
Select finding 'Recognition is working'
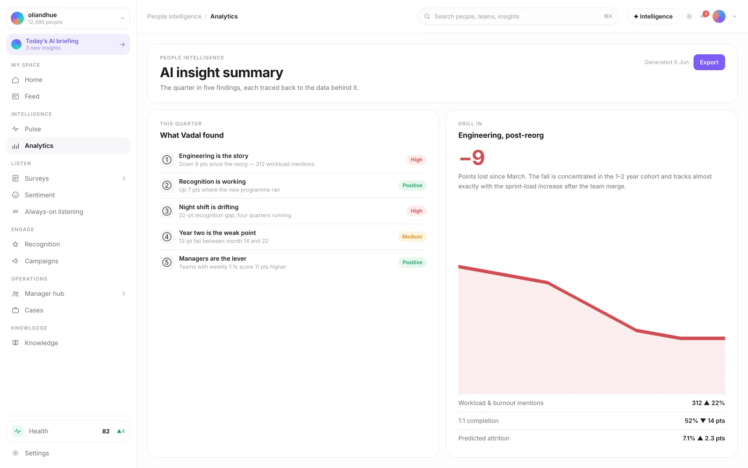pyautogui.click(x=293, y=186)
